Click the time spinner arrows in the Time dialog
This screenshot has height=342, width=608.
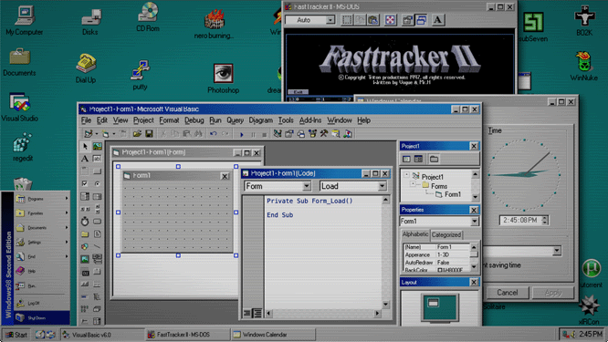(x=545, y=220)
